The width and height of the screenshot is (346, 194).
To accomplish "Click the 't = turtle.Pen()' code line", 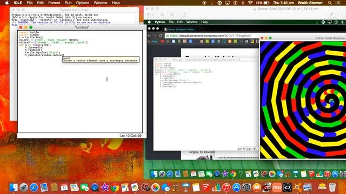I will pos(31,37).
